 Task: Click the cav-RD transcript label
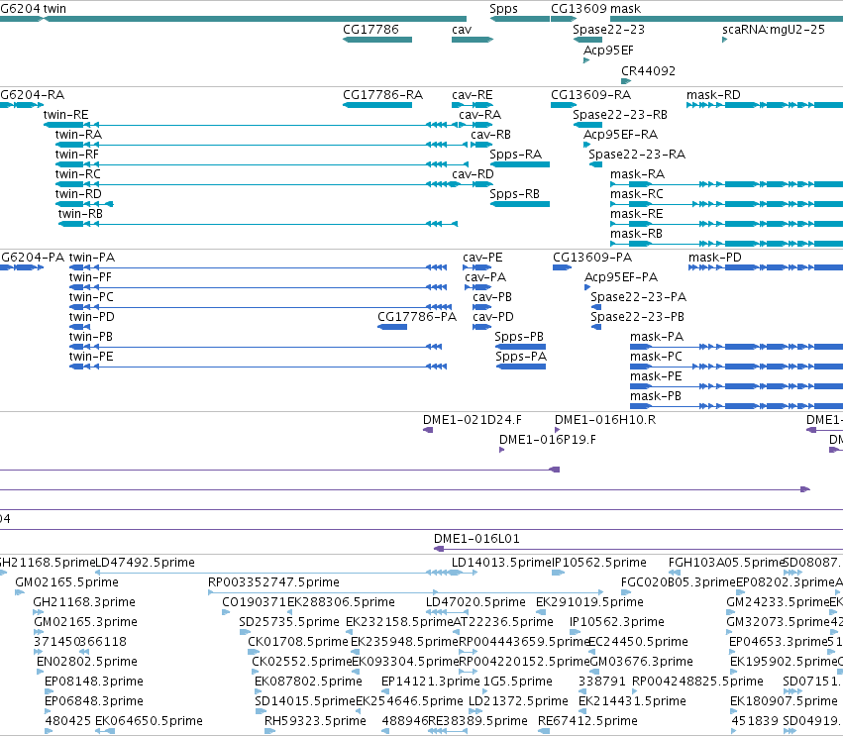[x=473, y=174]
